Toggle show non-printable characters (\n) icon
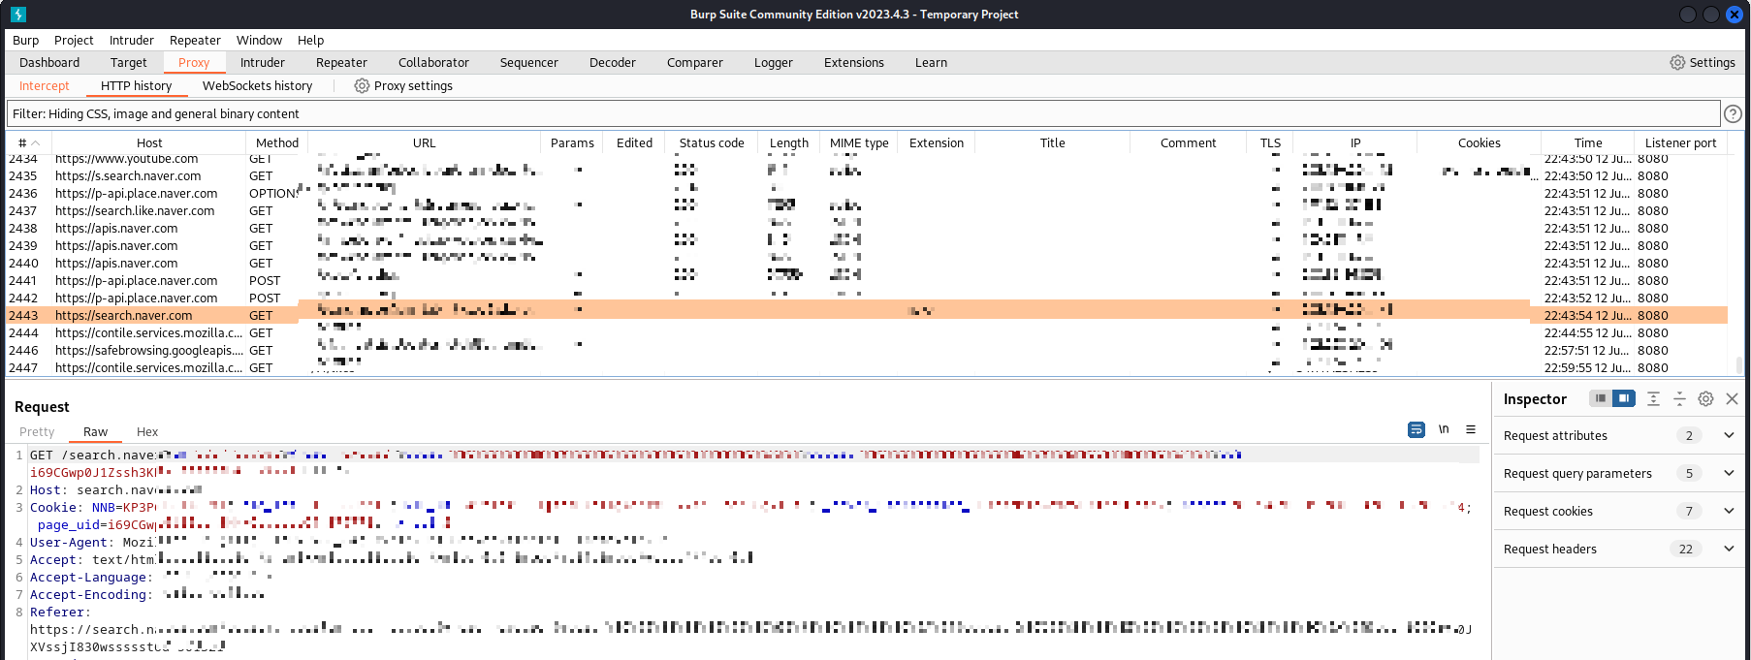This screenshot has width=1751, height=660. (x=1444, y=429)
